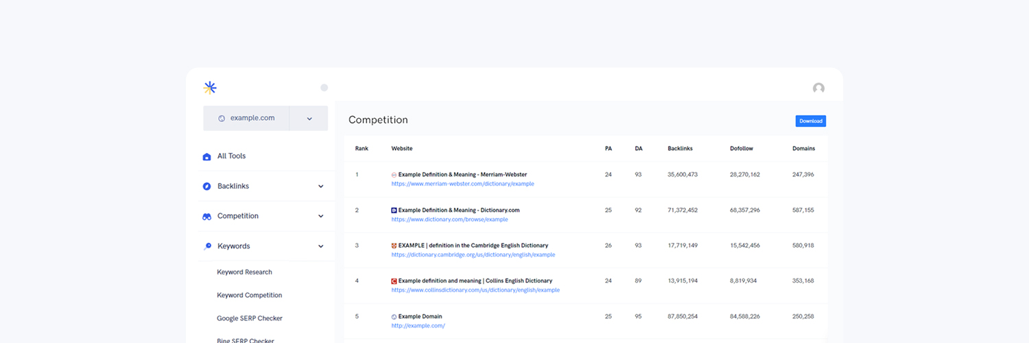The width and height of the screenshot is (1029, 343).
Task: Select the Collins English Dictionary title
Action: [475, 281]
